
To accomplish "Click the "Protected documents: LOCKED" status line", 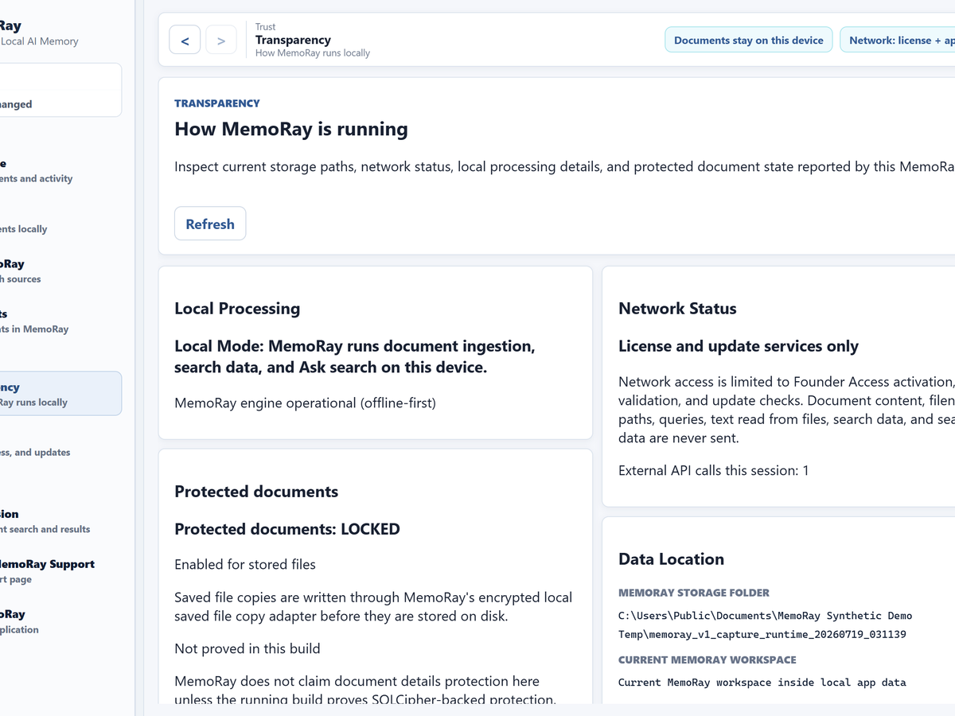I will [x=287, y=529].
